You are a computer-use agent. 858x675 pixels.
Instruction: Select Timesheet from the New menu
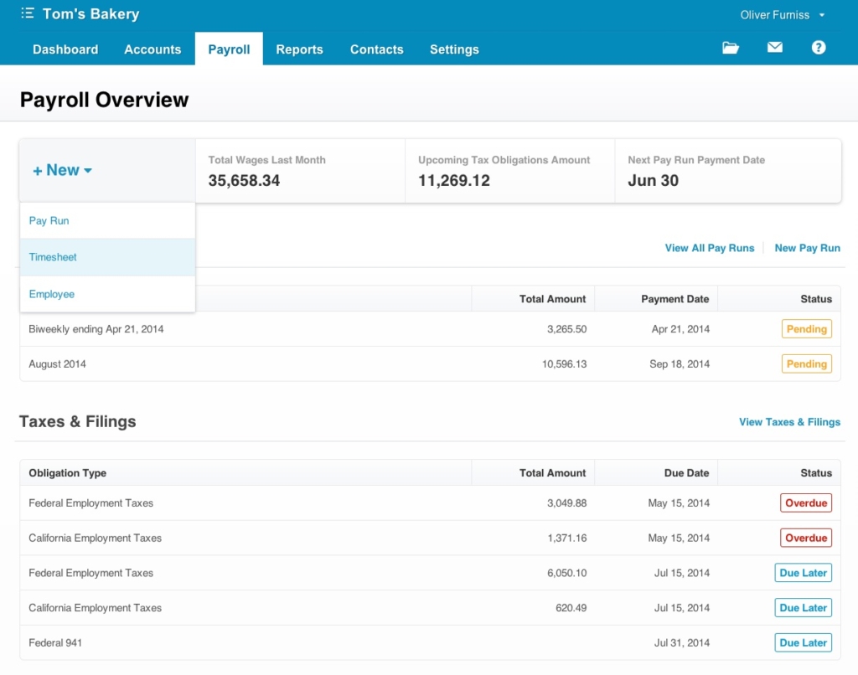pos(53,257)
